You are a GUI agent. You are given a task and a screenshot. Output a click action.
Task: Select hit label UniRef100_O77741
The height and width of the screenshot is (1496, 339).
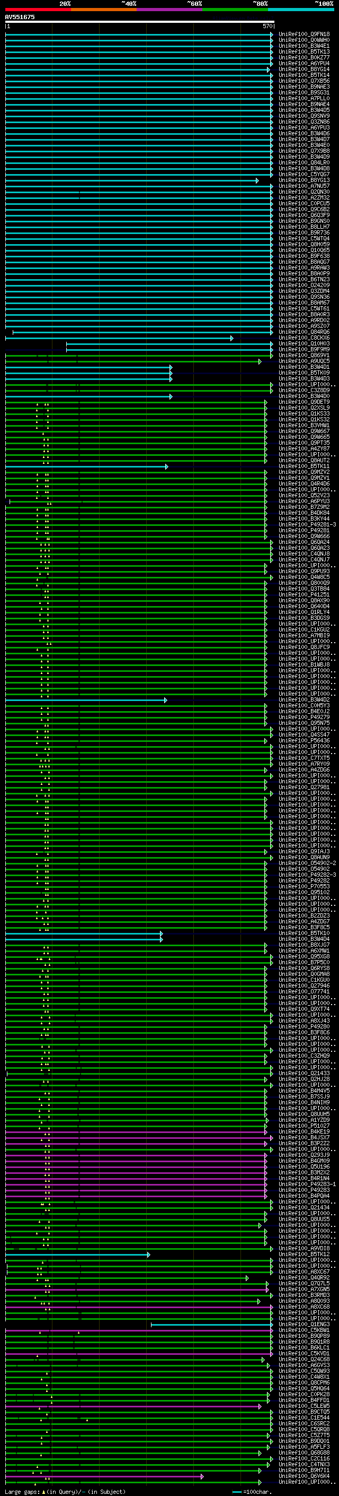coord(304,991)
